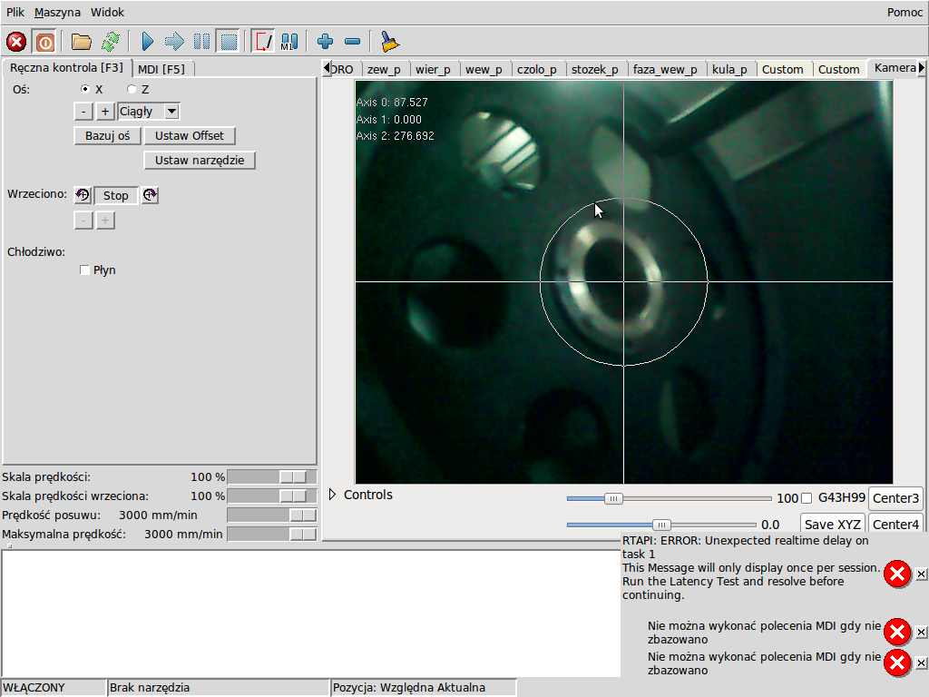Click the Center3 button

895,498
